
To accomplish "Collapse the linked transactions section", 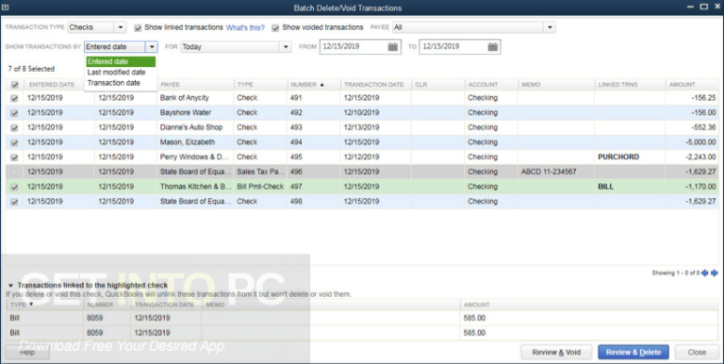I will point(10,286).
